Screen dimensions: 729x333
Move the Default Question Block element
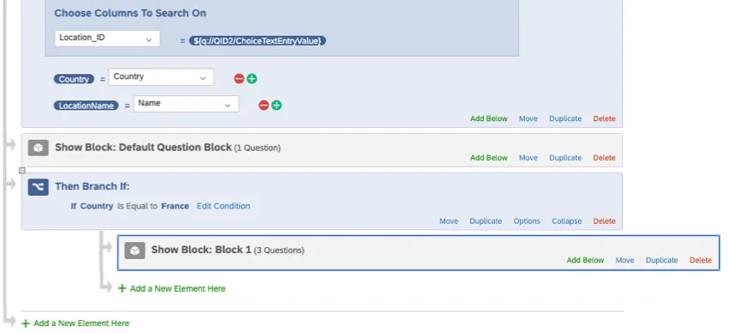click(528, 158)
